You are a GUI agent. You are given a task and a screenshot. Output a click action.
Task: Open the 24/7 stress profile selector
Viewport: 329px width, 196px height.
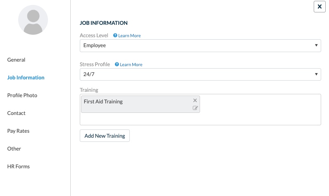(x=200, y=74)
